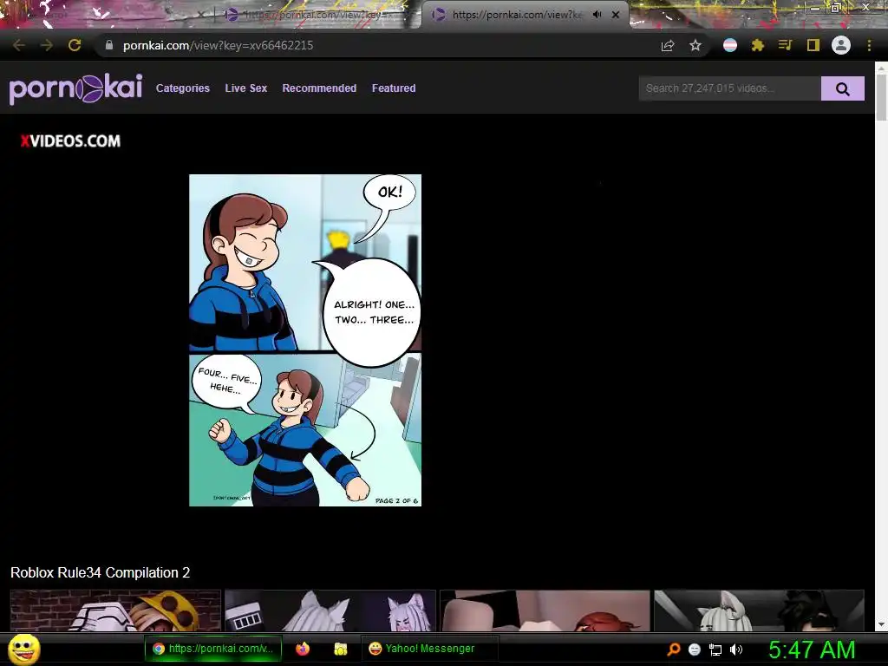Image resolution: width=888 pixels, height=666 pixels.
Task: Open the media controls toolbar icon
Action: [785, 45]
